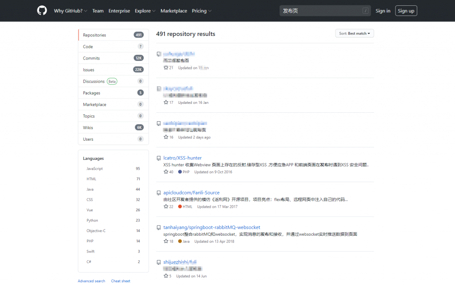The width and height of the screenshot is (455, 285).
Task: Click the star icon with 40 stars
Action: click(166, 172)
